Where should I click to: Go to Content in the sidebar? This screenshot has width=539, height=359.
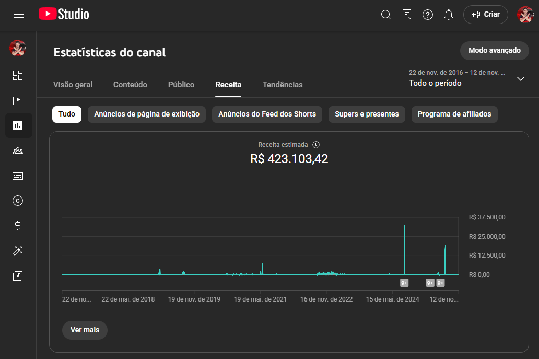[x=18, y=100]
